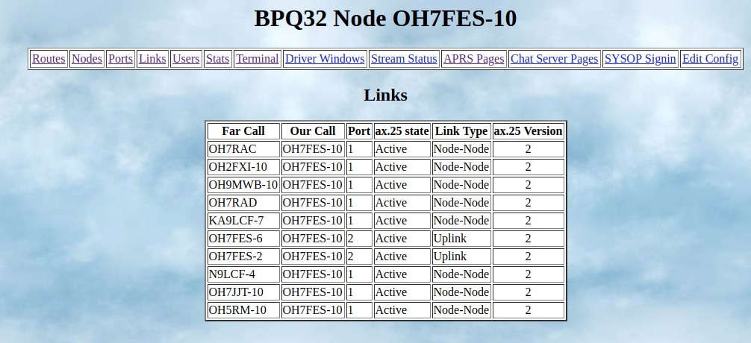Click Active state in OH5RM-10 row
Image resolution: width=751 pixels, height=343 pixels.
click(x=402, y=310)
